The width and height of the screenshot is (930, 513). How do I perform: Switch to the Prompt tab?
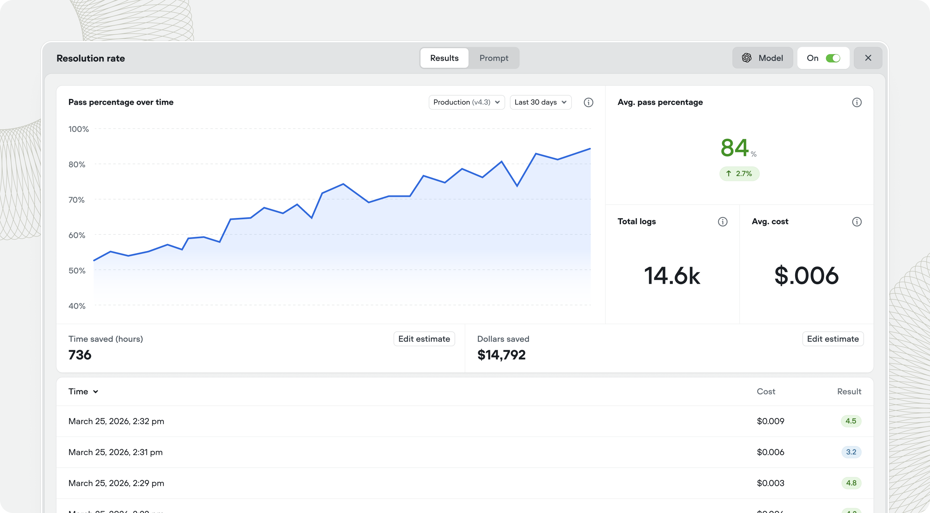(x=493, y=58)
